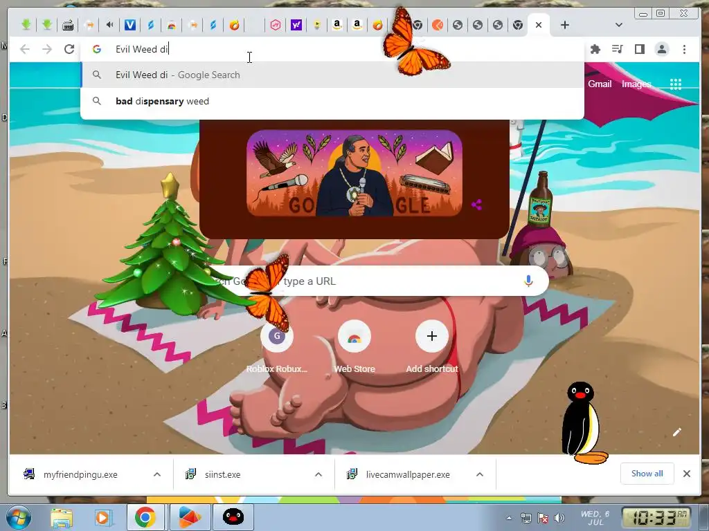Close the current active tab
Viewport: 709px width, 531px height.
(539, 25)
